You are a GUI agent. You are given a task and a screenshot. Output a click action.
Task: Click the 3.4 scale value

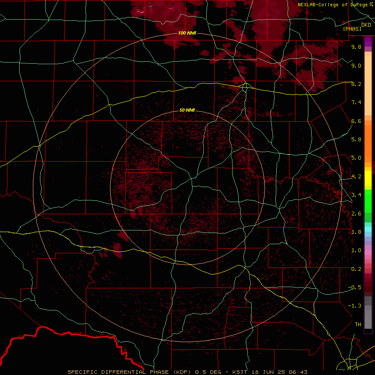point(356,195)
